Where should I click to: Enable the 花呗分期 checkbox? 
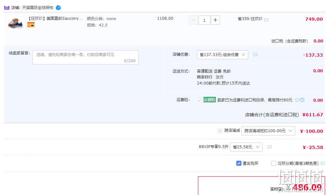pos(274,163)
